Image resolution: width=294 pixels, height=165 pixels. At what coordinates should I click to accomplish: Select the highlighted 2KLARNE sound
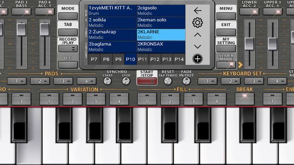click(x=161, y=35)
